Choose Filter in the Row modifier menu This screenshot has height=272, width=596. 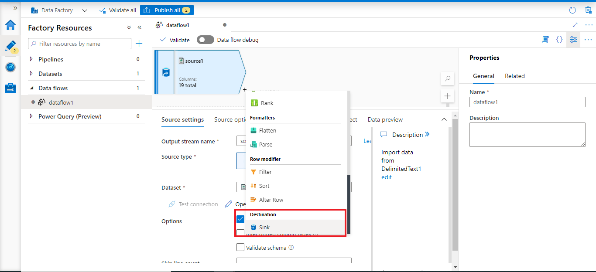pyautogui.click(x=265, y=172)
